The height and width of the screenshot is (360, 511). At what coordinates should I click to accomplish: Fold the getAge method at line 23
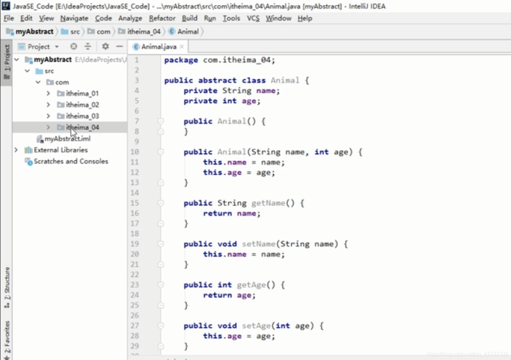161,285
